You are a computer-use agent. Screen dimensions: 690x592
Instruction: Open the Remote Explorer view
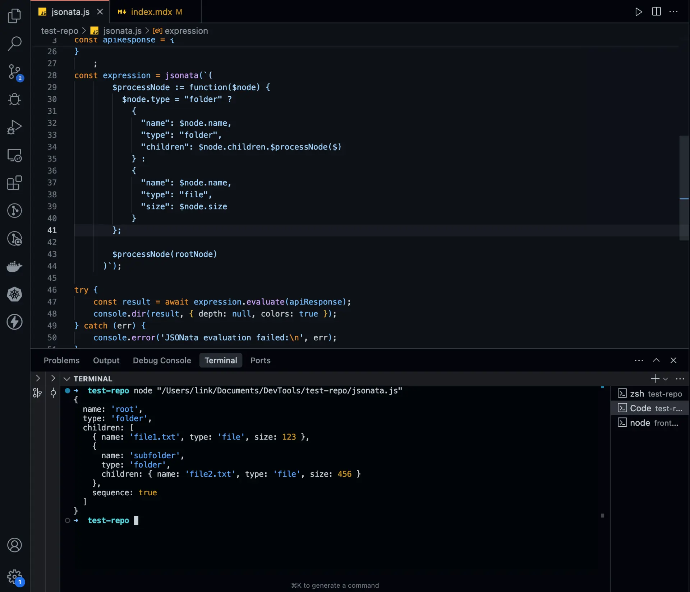pyautogui.click(x=14, y=155)
